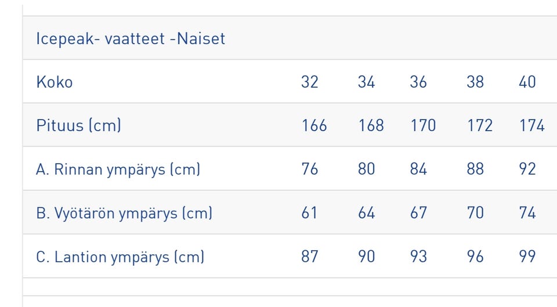The width and height of the screenshot is (557, 307).
Task: Click the 'Koko' row label
Action: pos(55,82)
